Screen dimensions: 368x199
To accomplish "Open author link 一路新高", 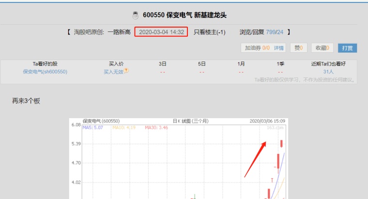I will point(119,32).
